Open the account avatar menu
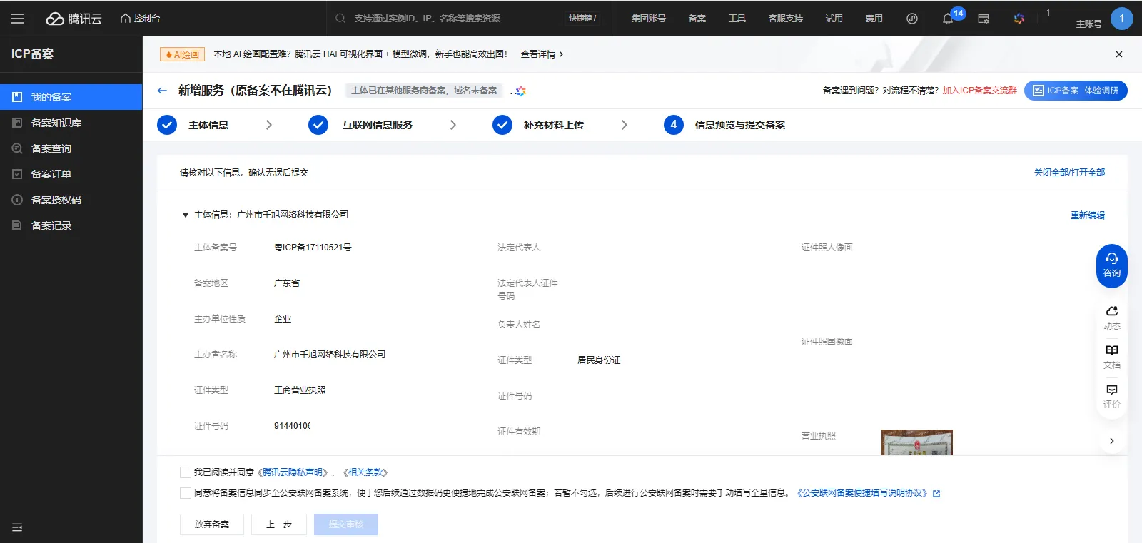Image resolution: width=1142 pixels, height=543 pixels. point(1122,19)
